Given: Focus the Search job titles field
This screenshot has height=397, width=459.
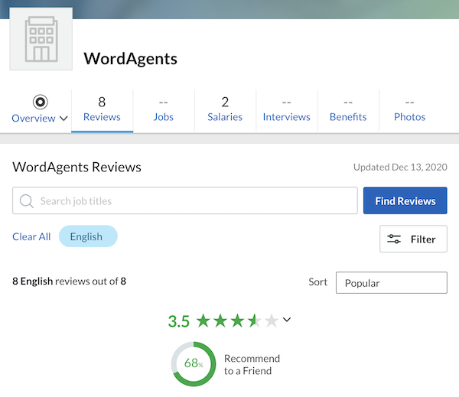Looking at the screenshot, I should (185, 200).
